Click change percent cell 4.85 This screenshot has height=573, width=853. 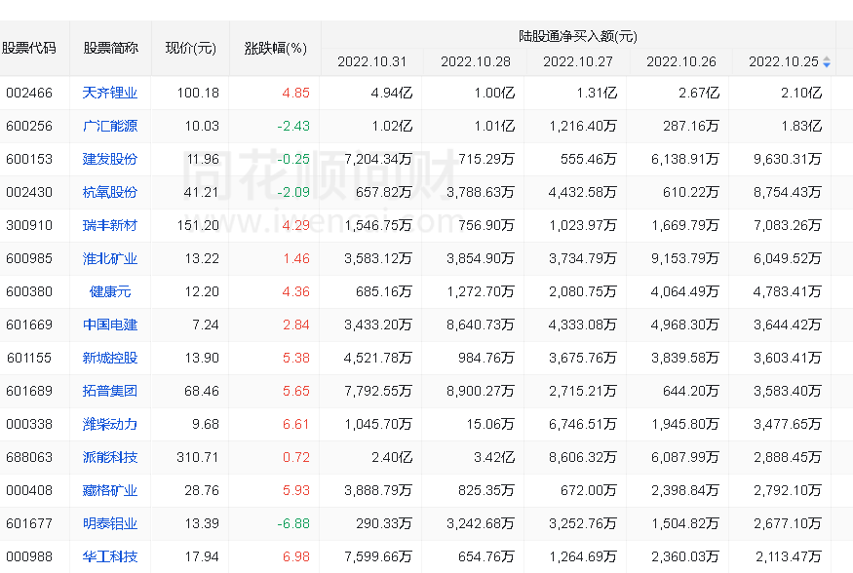296,93
